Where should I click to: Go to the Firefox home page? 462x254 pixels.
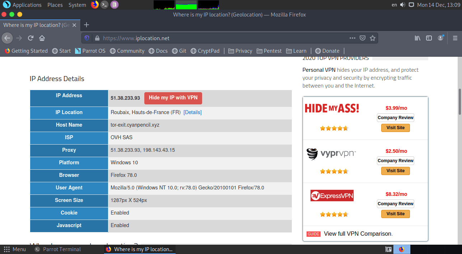pyautogui.click(x=42, y=38)
